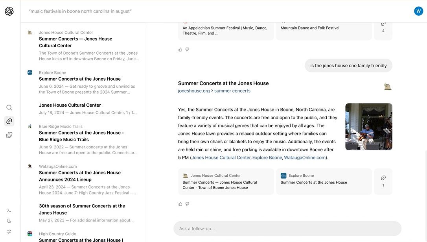
Task: Open WataugaOnline 2024 Lineup result
Action: pos(80,176)
